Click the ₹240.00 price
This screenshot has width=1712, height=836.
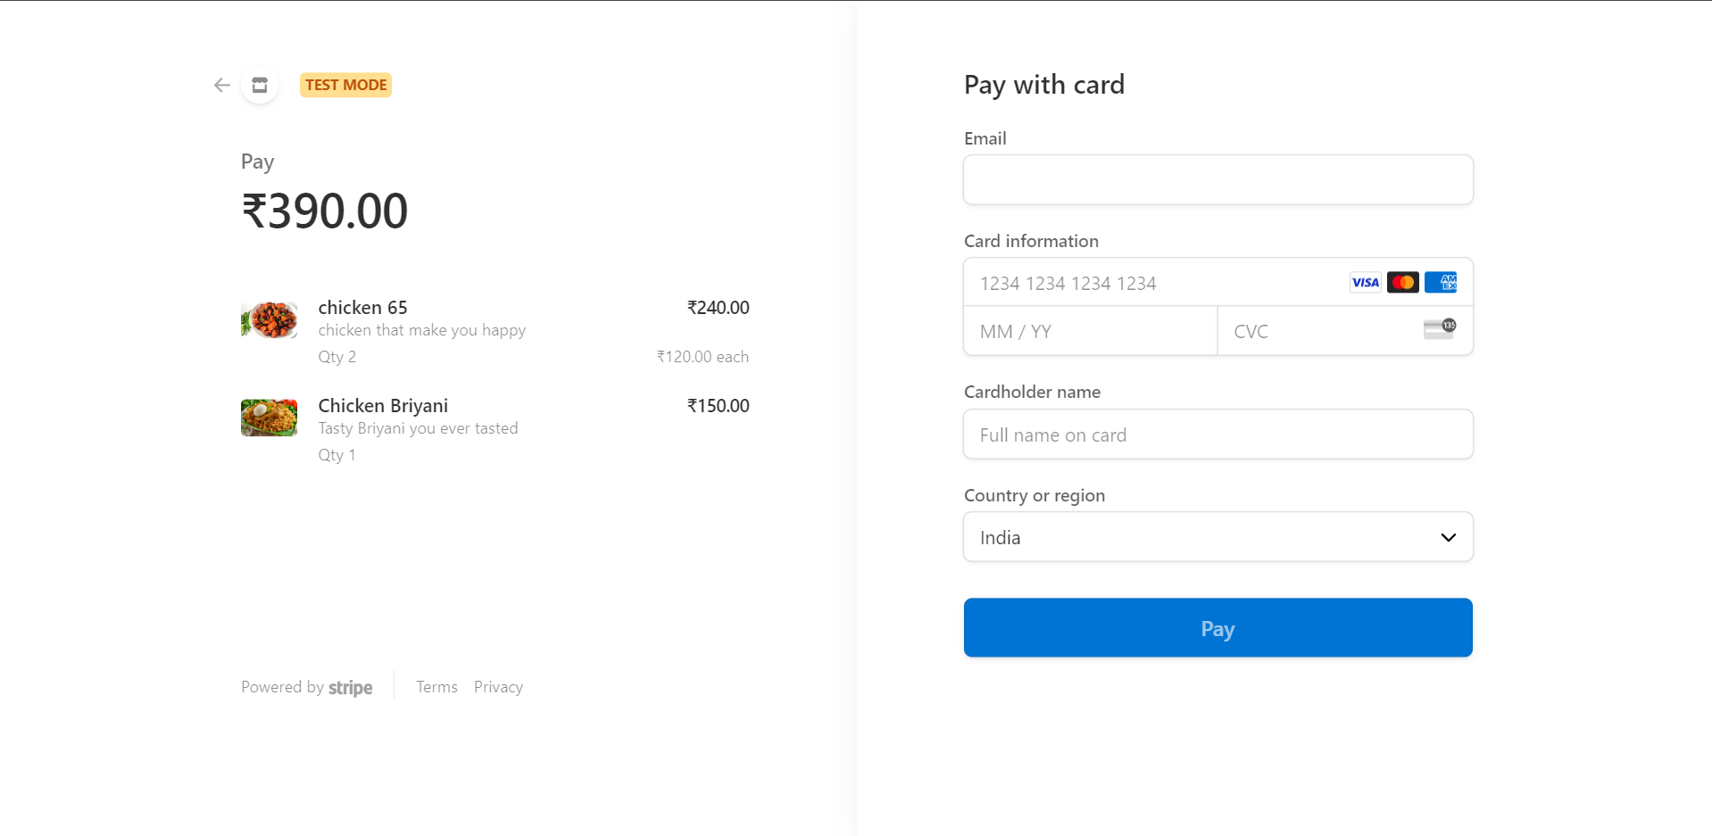719,308
